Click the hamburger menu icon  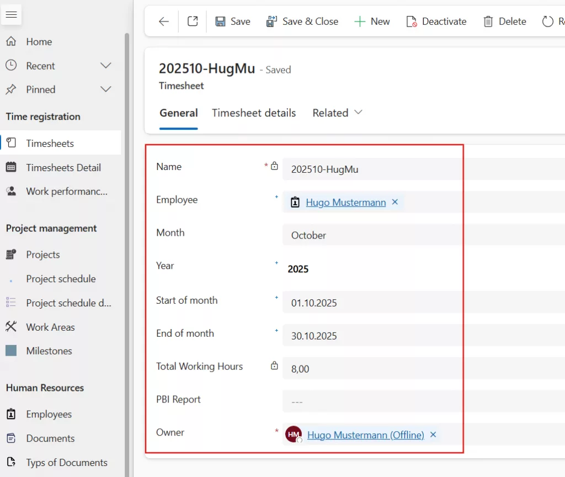(12, 14)
